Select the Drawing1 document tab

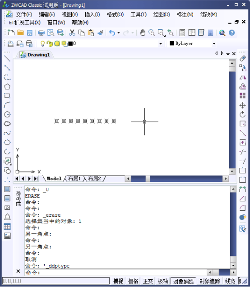(35, 55)
